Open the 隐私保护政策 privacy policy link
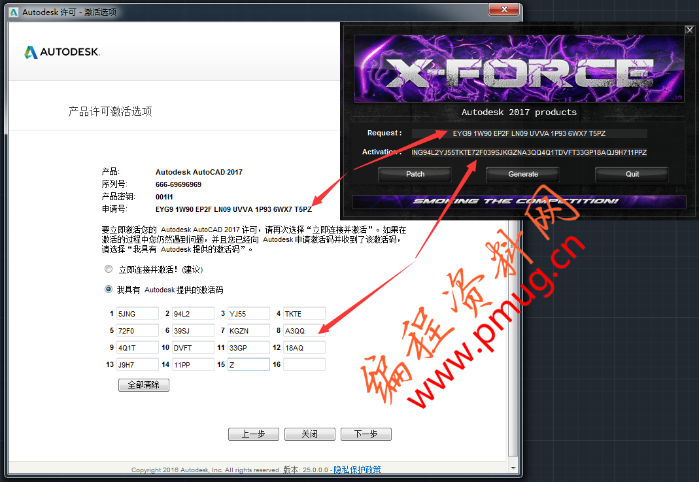Screen dimensions: 699x482 pos(357,470)
